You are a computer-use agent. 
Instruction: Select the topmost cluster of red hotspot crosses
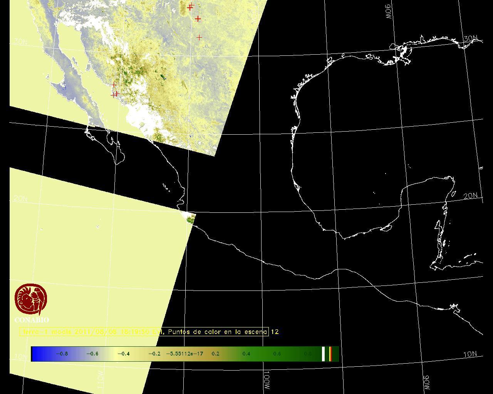190,7
